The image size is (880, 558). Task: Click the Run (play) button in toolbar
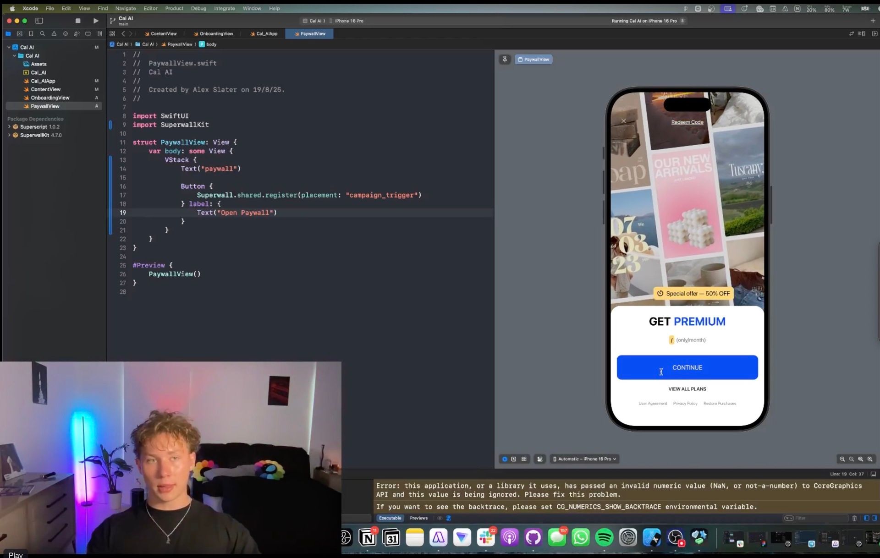point(95,21)
